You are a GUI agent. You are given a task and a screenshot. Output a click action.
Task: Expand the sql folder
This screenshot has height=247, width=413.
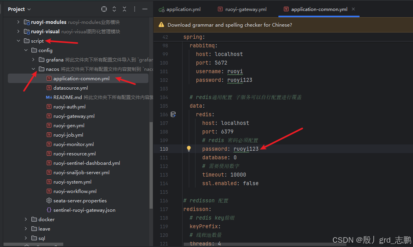pyautogui.click(x=26, y=238)
